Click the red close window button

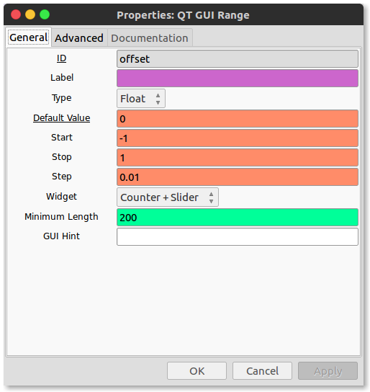pyautogui.click(x=16, y=14)
